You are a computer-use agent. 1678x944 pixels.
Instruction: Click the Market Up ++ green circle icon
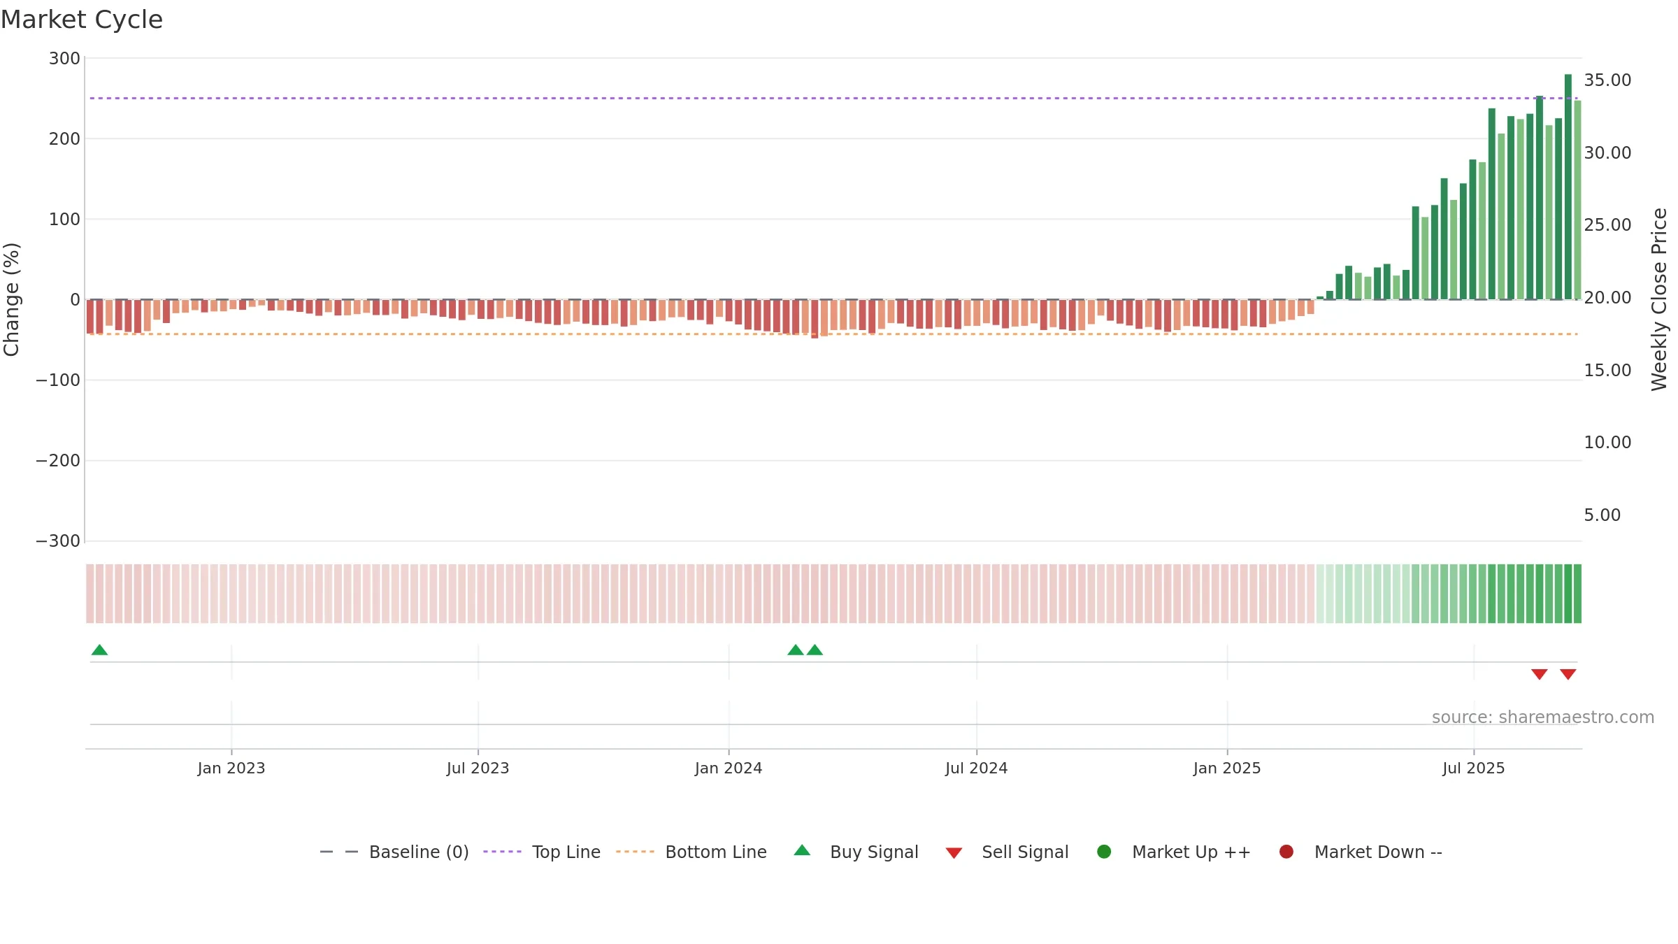tap(1104, 852)
